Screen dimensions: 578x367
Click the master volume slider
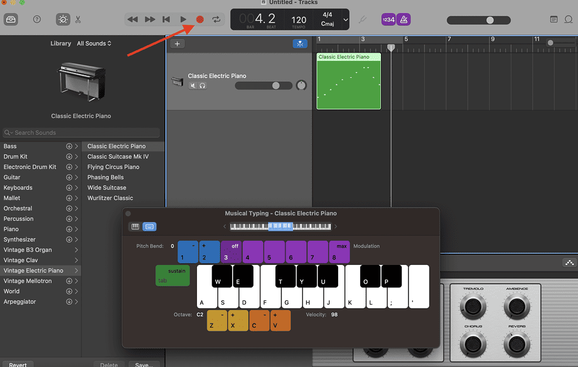tap(489, 20)
